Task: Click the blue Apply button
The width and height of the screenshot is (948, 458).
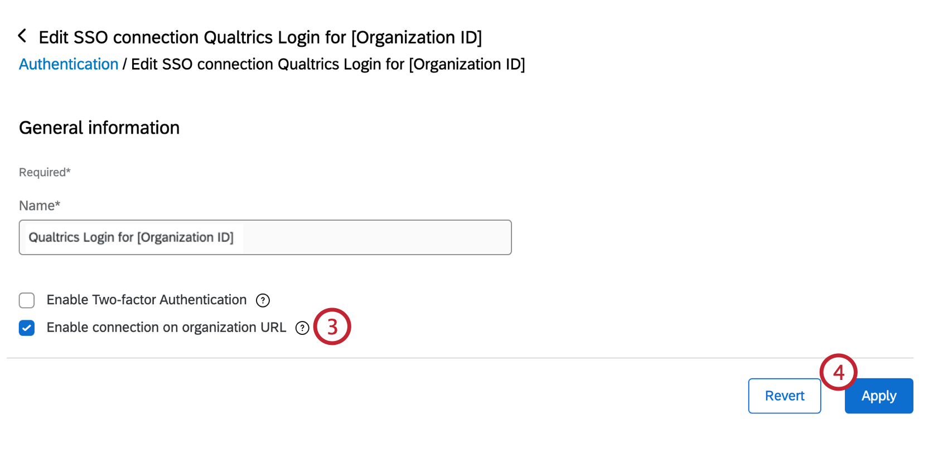Action: coord(879,396)
